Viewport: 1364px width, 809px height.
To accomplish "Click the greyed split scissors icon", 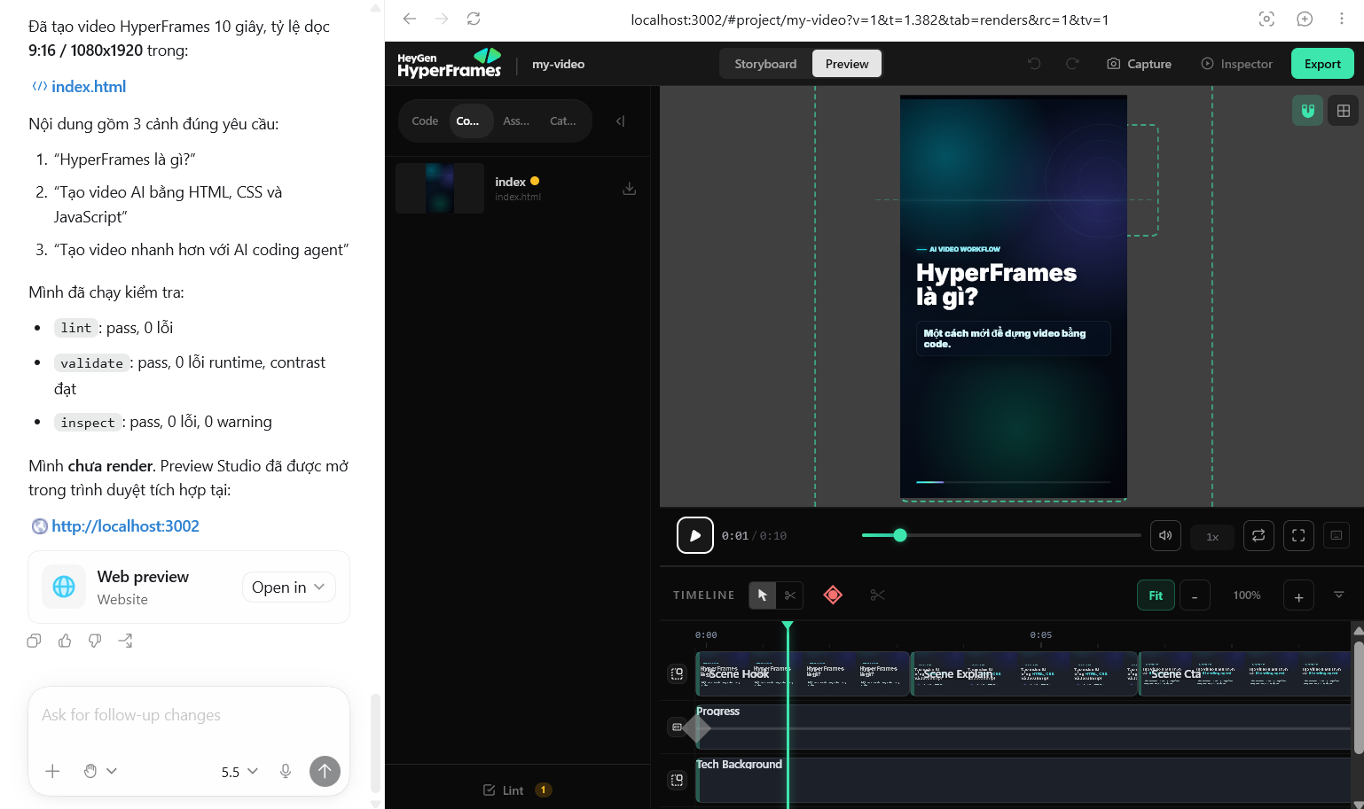I will coord(878,595).
